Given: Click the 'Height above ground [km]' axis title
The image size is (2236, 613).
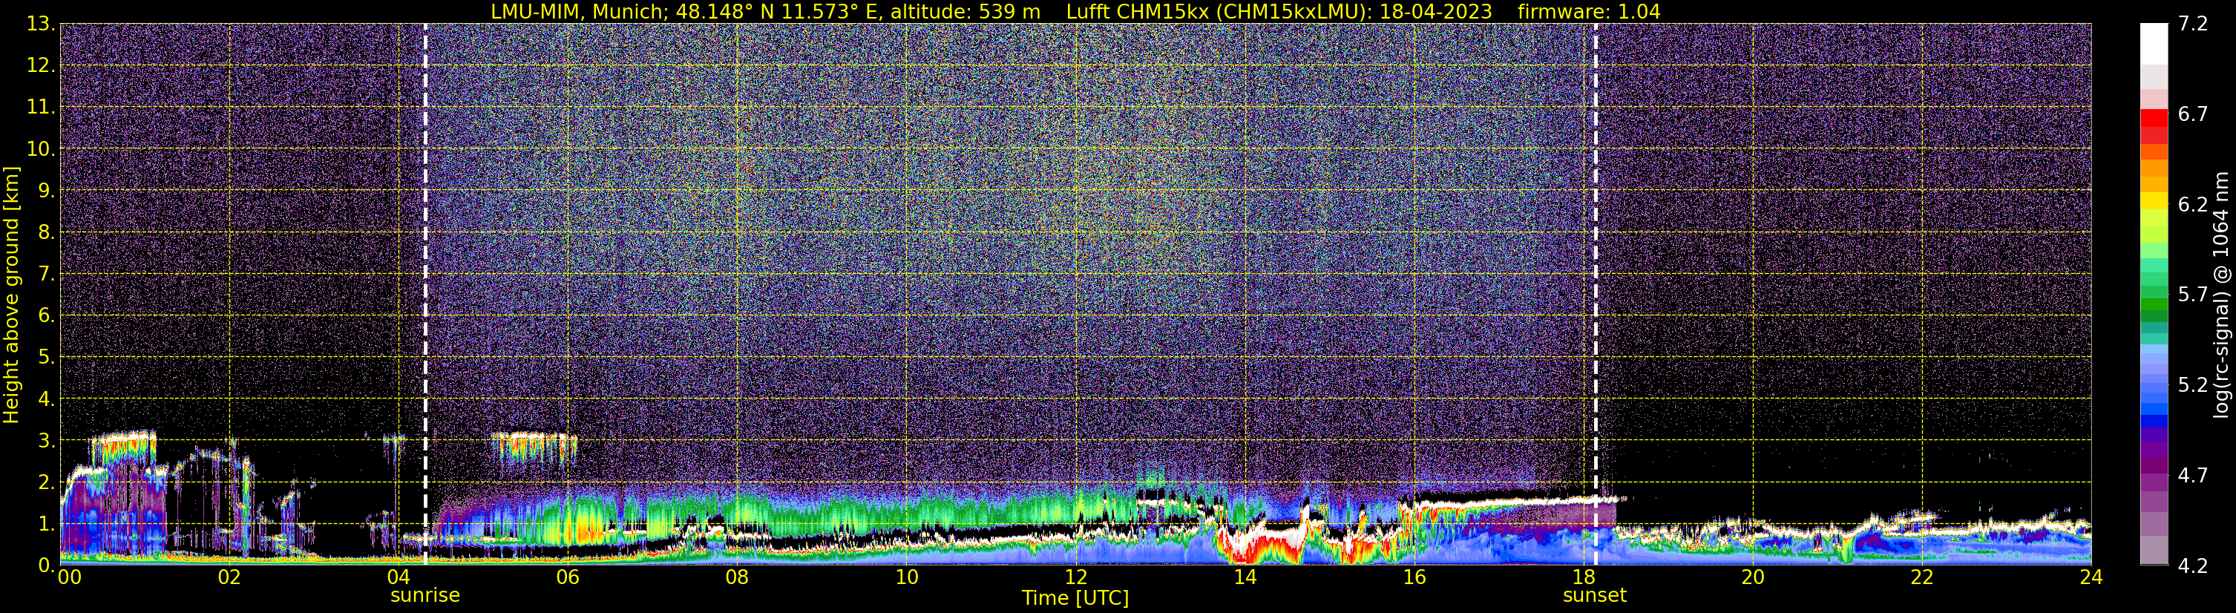Looking at the screenshot, I should (11, 295).
